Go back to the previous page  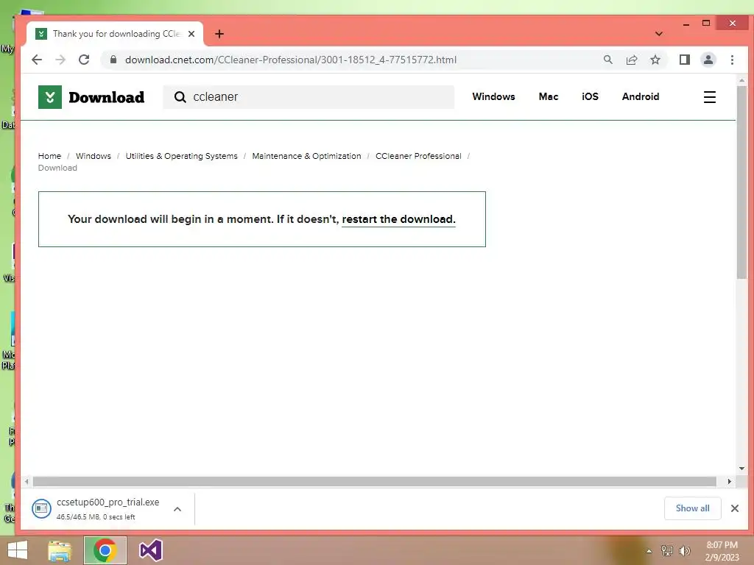click(37, 60)
